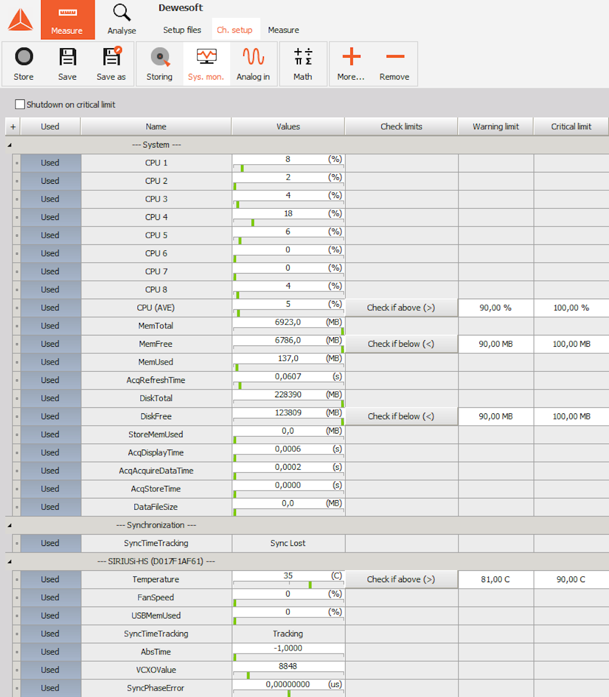Click the Temperature value bar
The height and width of the screenshot is (697, 609).
point(288,585)
